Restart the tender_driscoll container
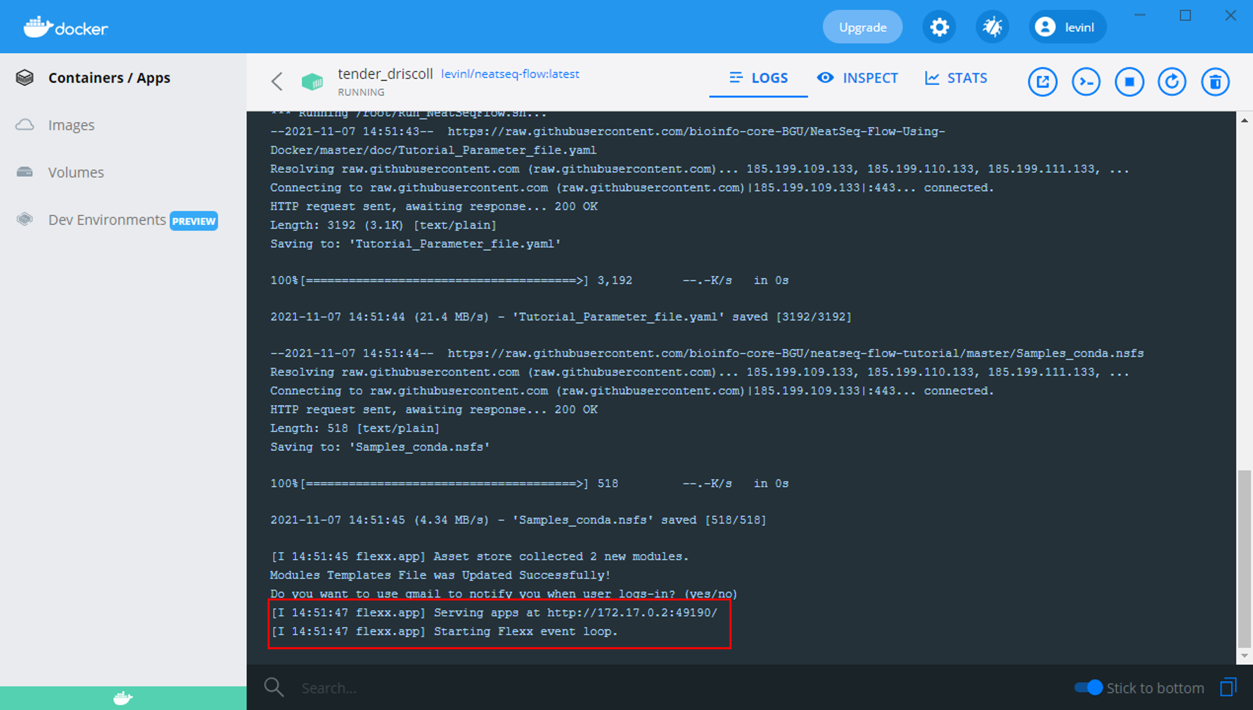Image resolution: width=1253 pixels, height=710 pixels. (x=1172, y=81)
